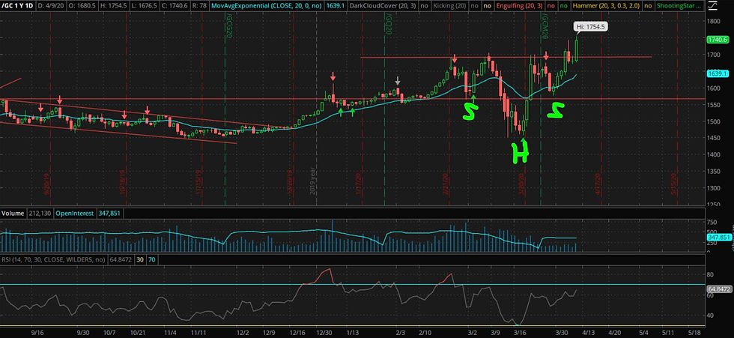Click the Hi: 1754.5 price bubble
Image resolution: width=734 pixels, height=338 pixels.
point(592,27)
